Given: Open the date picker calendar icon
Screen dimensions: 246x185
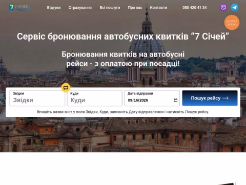Looking at the screenshot, I should 175,100.
